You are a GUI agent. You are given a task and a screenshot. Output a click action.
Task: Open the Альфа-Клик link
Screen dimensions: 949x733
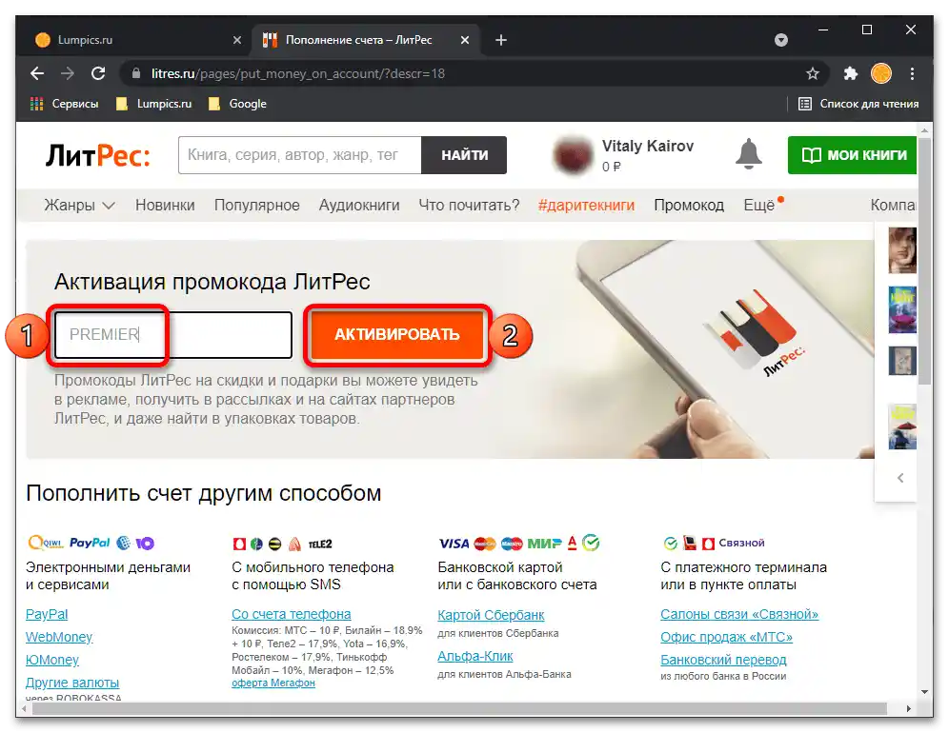click(x=475, y=656)
